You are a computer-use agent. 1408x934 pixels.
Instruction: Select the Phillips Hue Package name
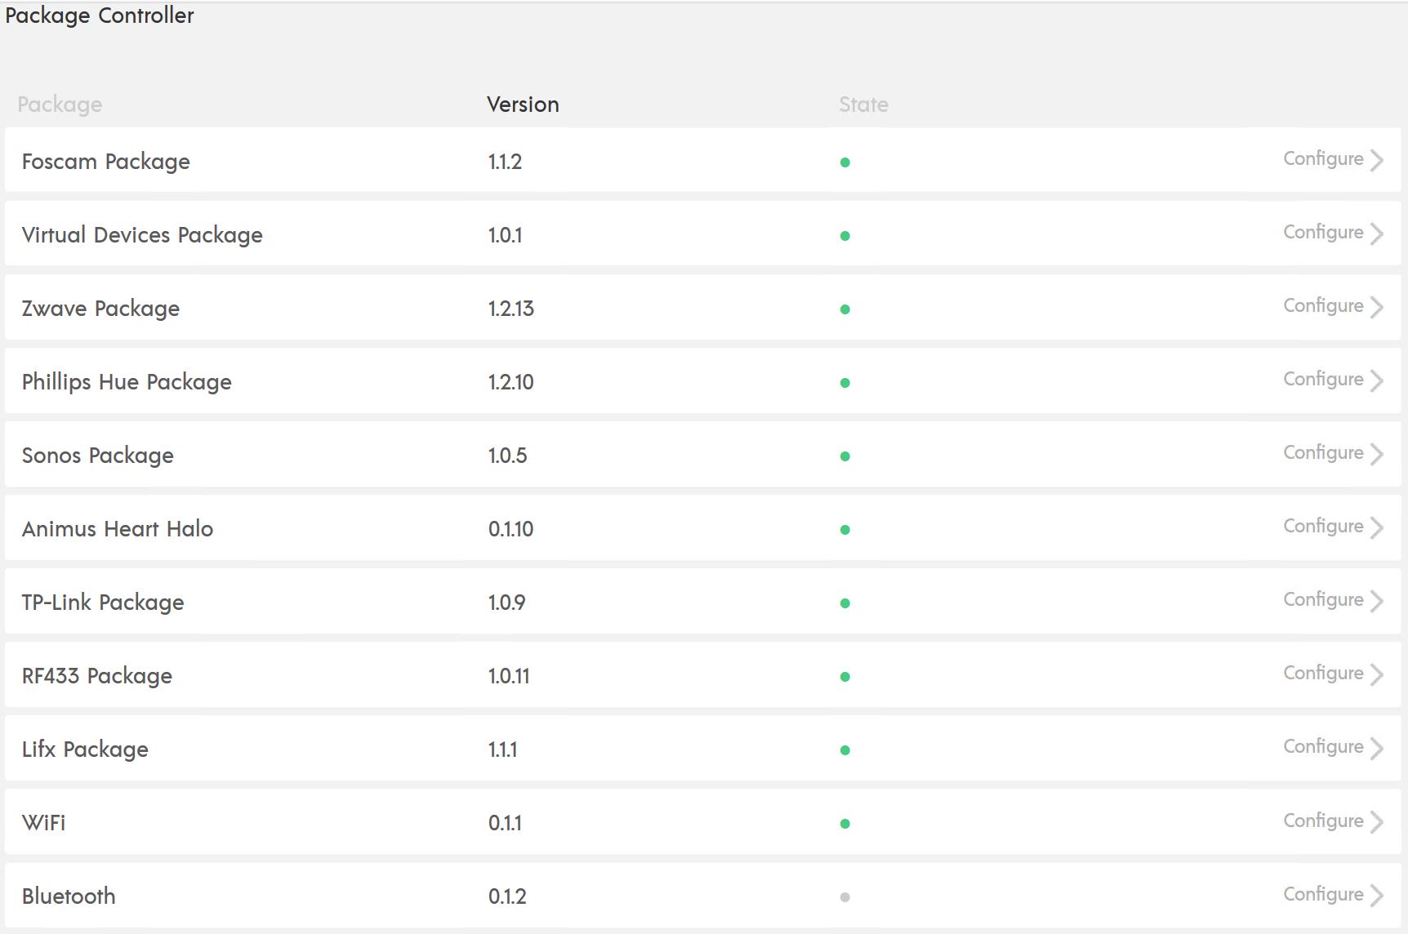pyautogui.click(x=127, y=383)
